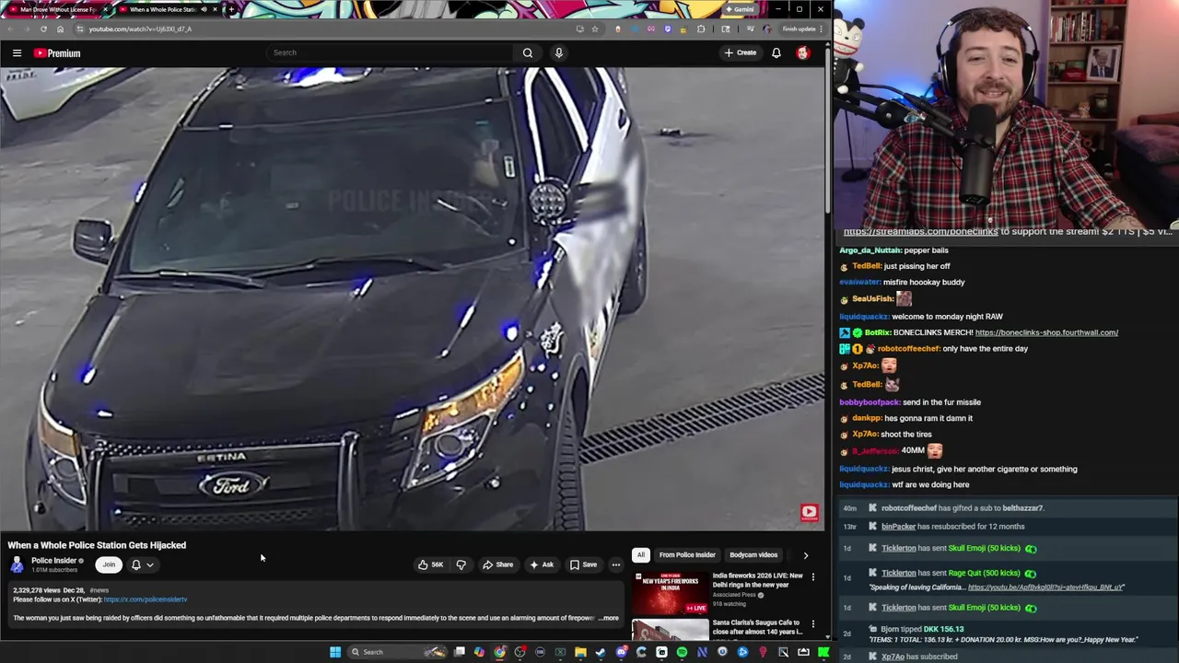This screenshot has height=663, width=1179.
Task: Click the Ask button
Action: (541, 564)
